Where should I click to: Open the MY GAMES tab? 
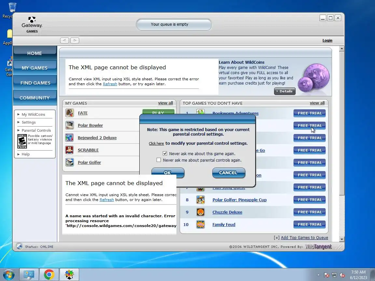coord(35,68)
